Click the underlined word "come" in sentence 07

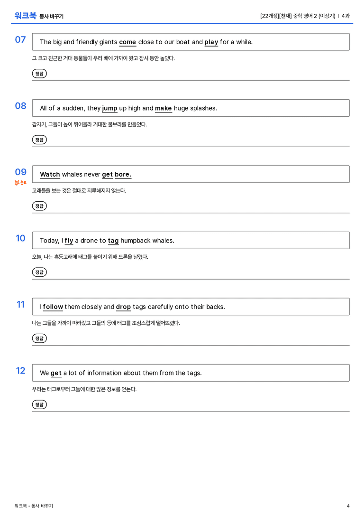[127, 42]
